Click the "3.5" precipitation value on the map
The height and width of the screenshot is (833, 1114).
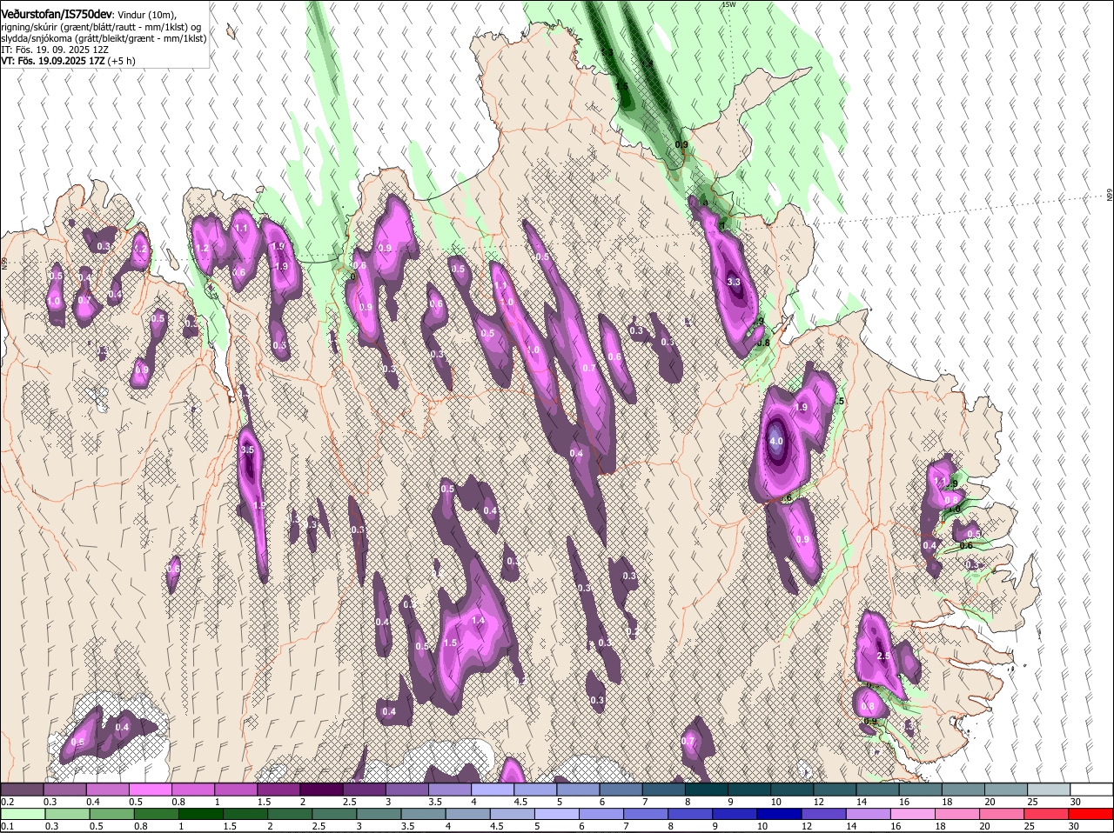point(247,450)
